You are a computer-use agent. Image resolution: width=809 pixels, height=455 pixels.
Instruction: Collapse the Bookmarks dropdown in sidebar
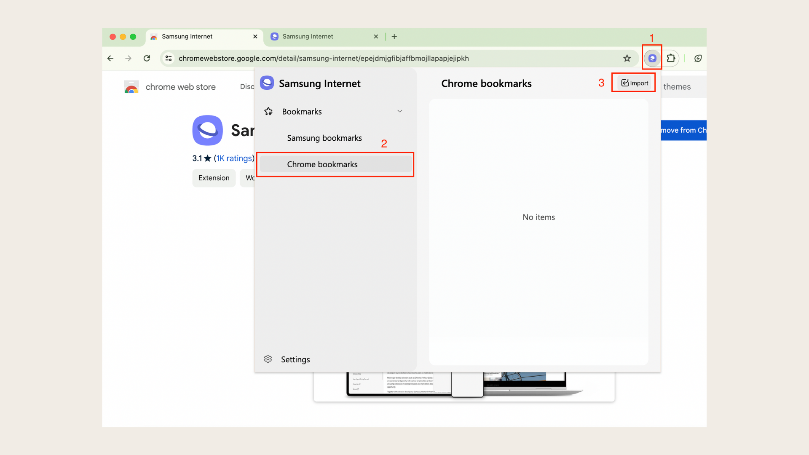[x=399, y=110]
